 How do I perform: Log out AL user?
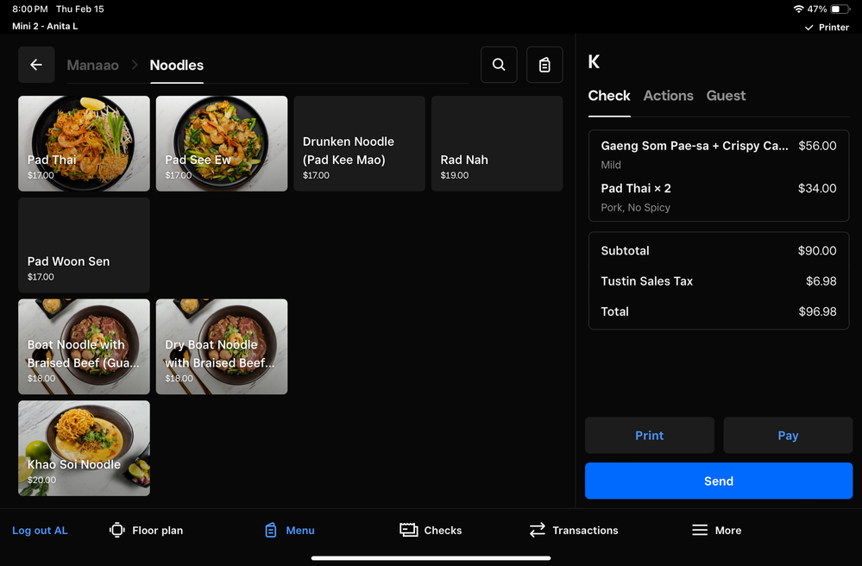[x=40, y=530]
